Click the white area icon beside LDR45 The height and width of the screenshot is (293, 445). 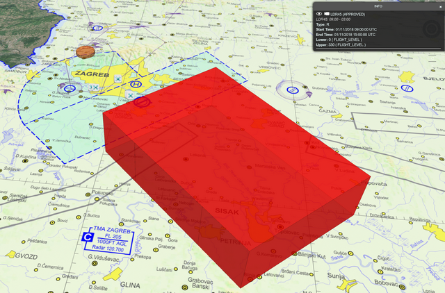327,14
